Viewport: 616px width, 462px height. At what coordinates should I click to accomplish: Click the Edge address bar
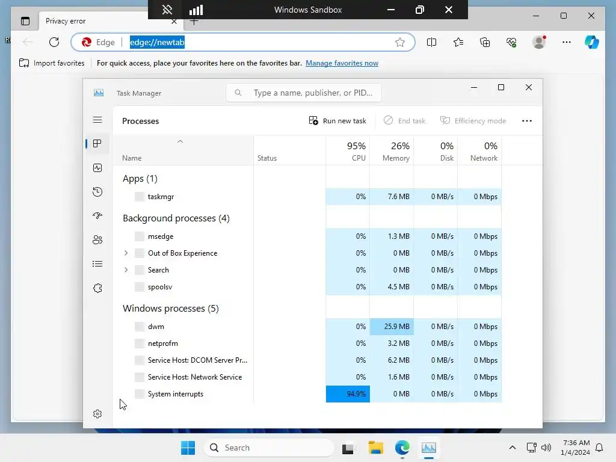[243, 42]
